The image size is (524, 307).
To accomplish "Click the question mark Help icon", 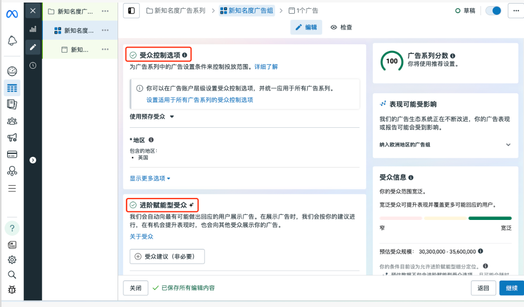I will coord(12,228).
